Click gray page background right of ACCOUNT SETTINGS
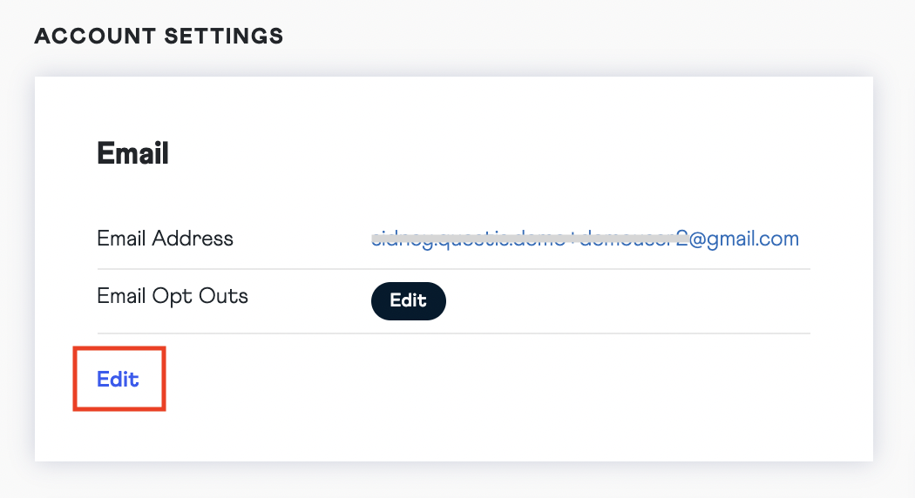915x498 pixels. 610,37
